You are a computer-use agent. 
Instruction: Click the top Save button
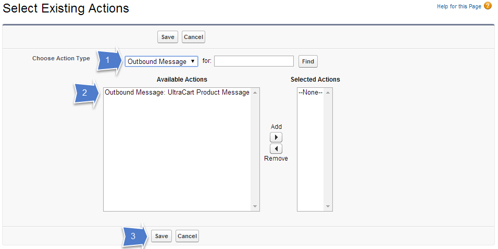tap(168, 37)
